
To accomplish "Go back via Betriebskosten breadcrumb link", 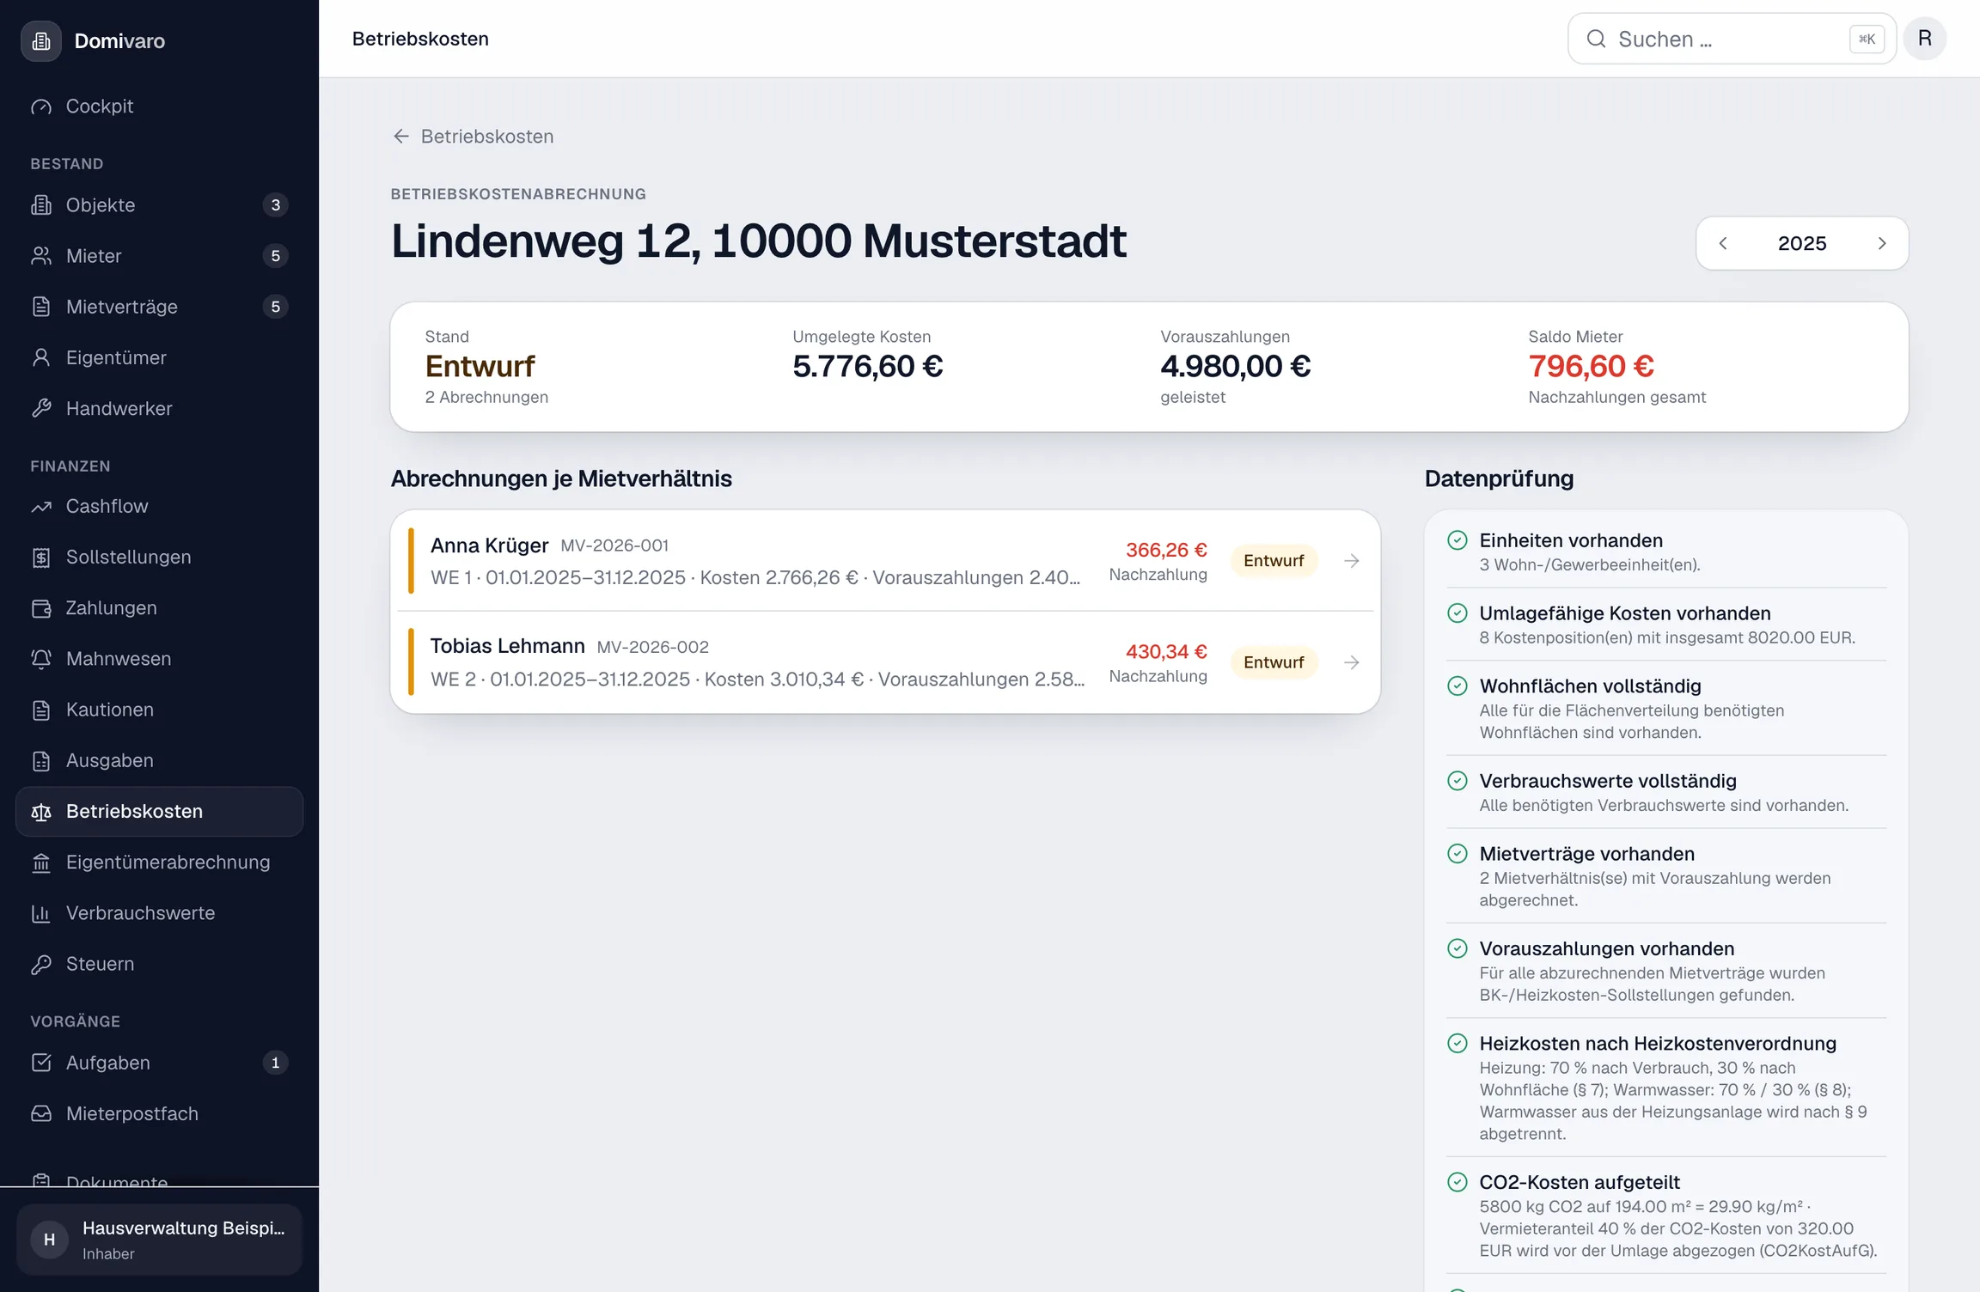I will [x=473, y=137].
